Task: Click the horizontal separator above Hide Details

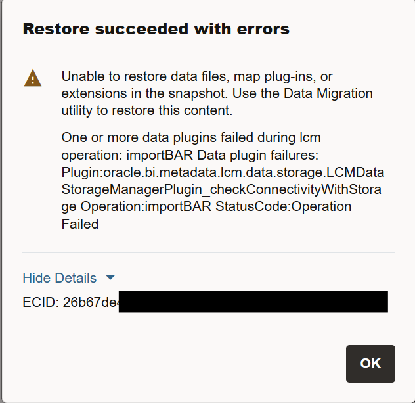Action: [209, 252]
